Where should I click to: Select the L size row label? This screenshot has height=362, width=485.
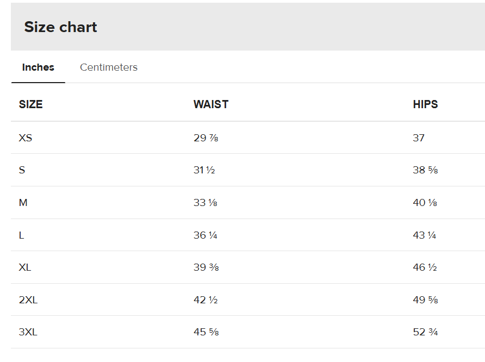[x=21, y=235]
